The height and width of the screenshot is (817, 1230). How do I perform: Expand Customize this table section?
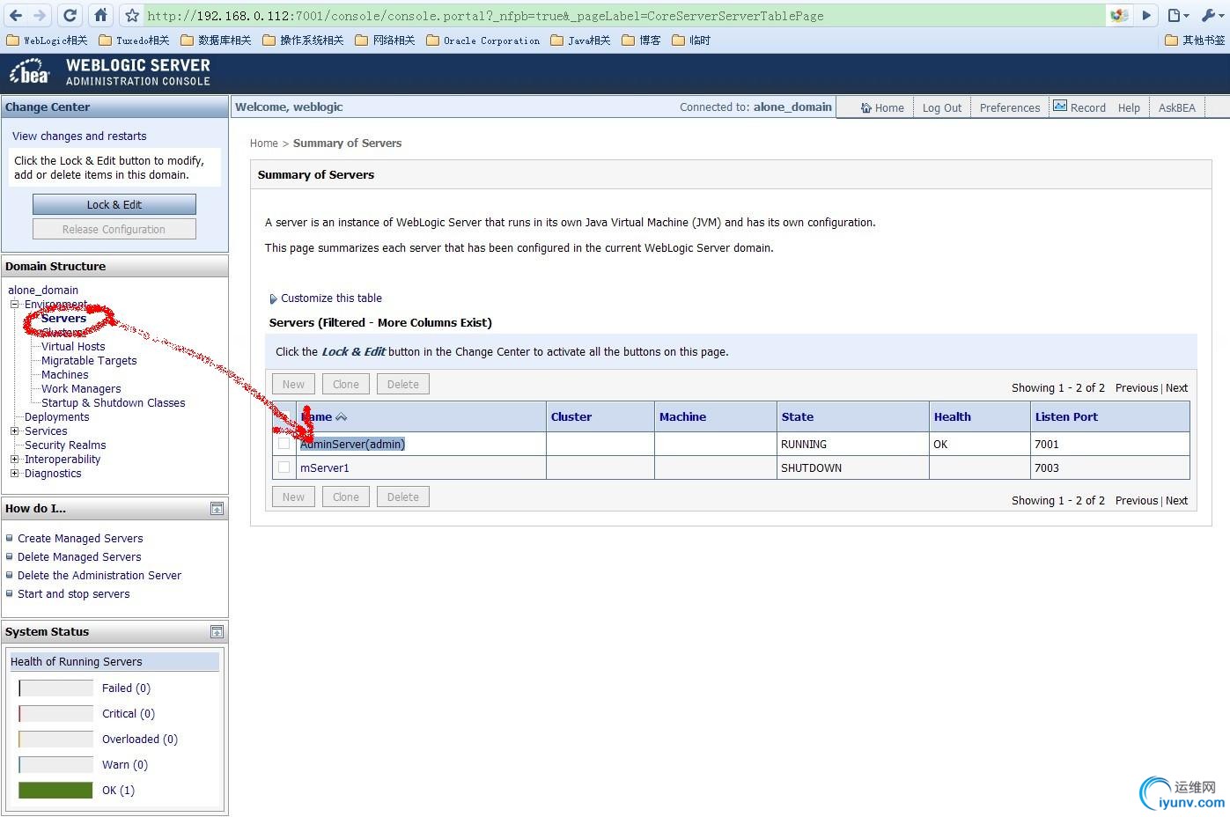[325, 298]
